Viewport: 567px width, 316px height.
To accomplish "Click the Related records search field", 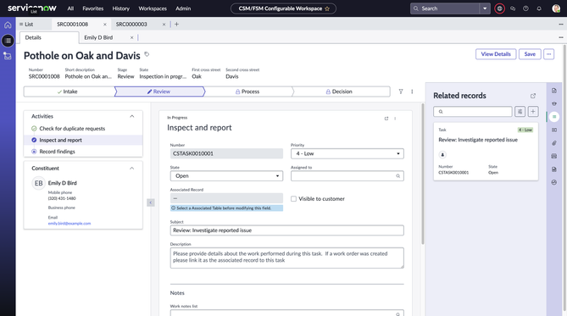I will (473, 112).
